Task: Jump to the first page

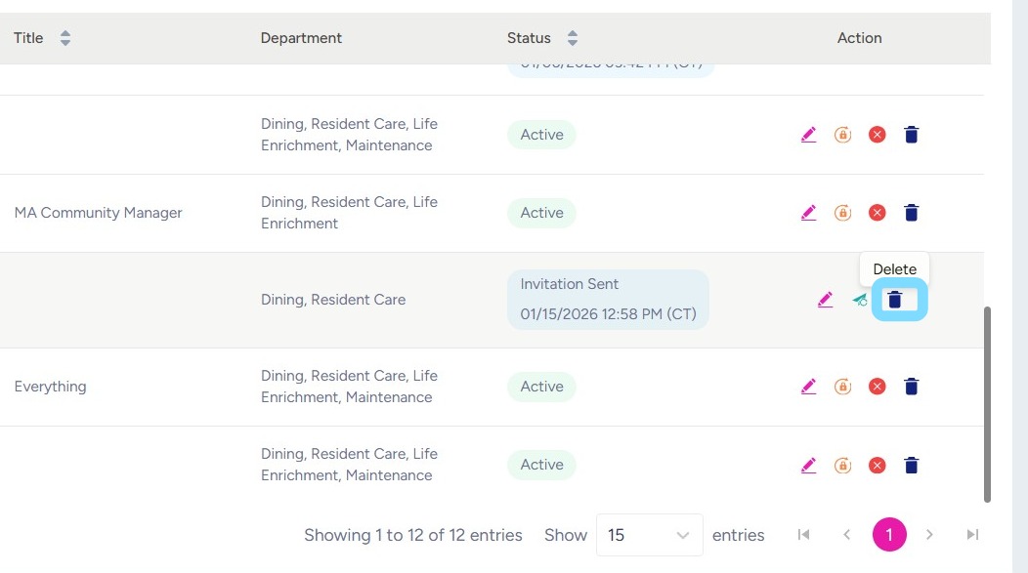Action: (803, 535)
